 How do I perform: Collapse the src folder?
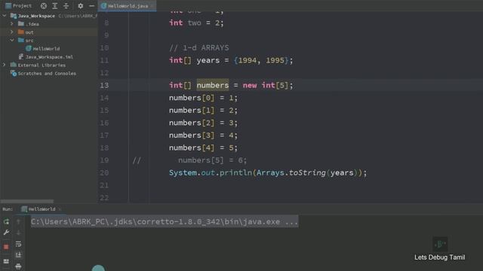[x=12, y=40]
